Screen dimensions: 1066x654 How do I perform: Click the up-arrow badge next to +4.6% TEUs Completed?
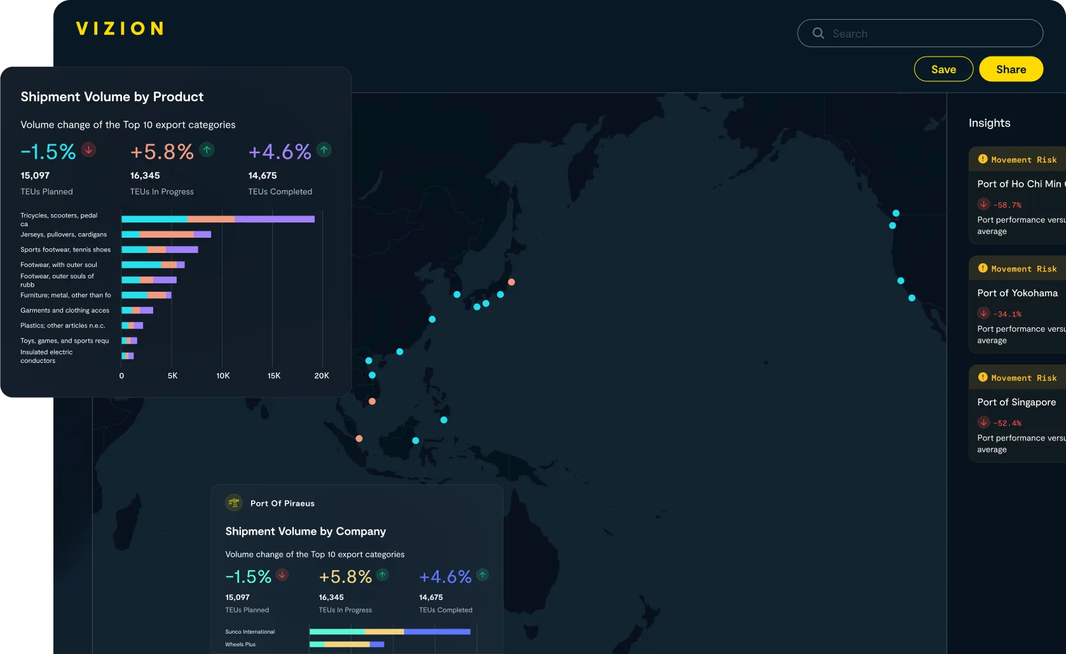click(324, 150)
